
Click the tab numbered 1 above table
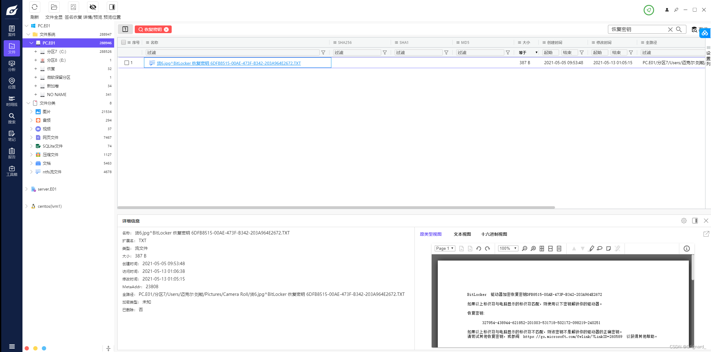[125, 29]
